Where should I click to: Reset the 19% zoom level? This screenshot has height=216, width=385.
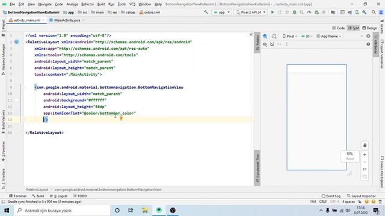tap(350, 159)
